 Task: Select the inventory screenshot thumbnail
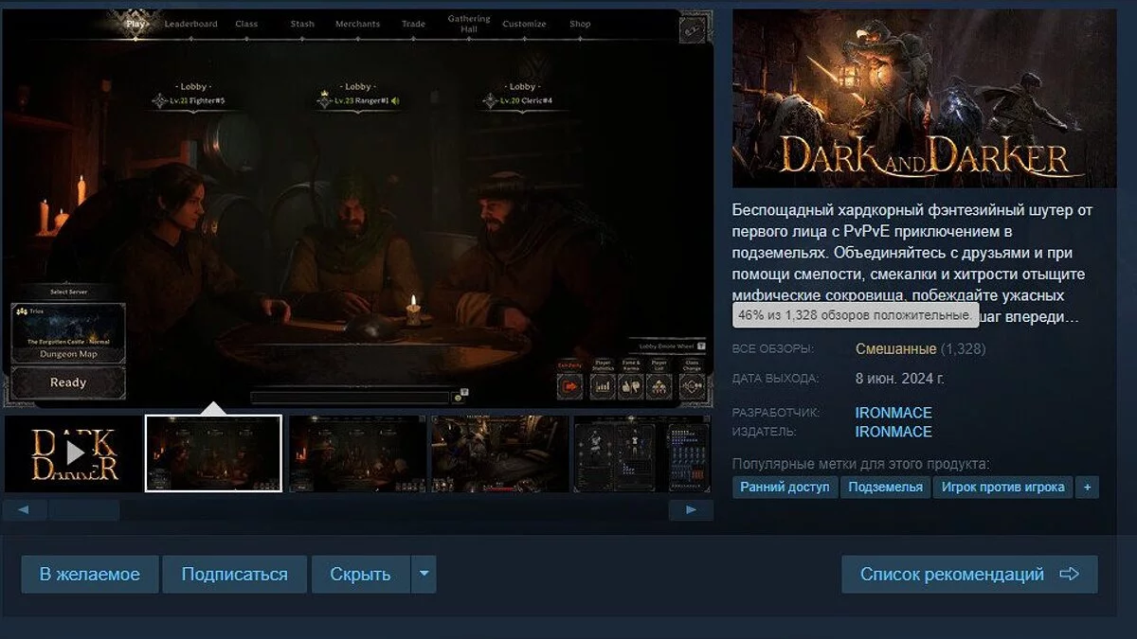coord(641,453)
